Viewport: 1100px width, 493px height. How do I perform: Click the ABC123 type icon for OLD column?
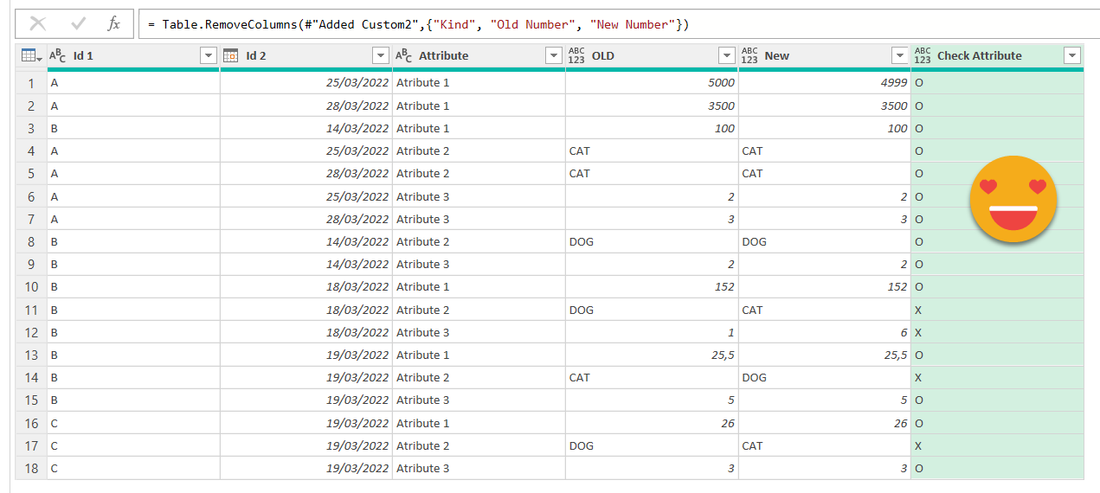(576, 55)
